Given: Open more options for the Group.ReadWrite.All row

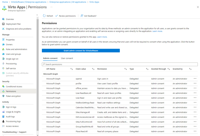Looking at the screenshot, I should (x=195, y=126).
